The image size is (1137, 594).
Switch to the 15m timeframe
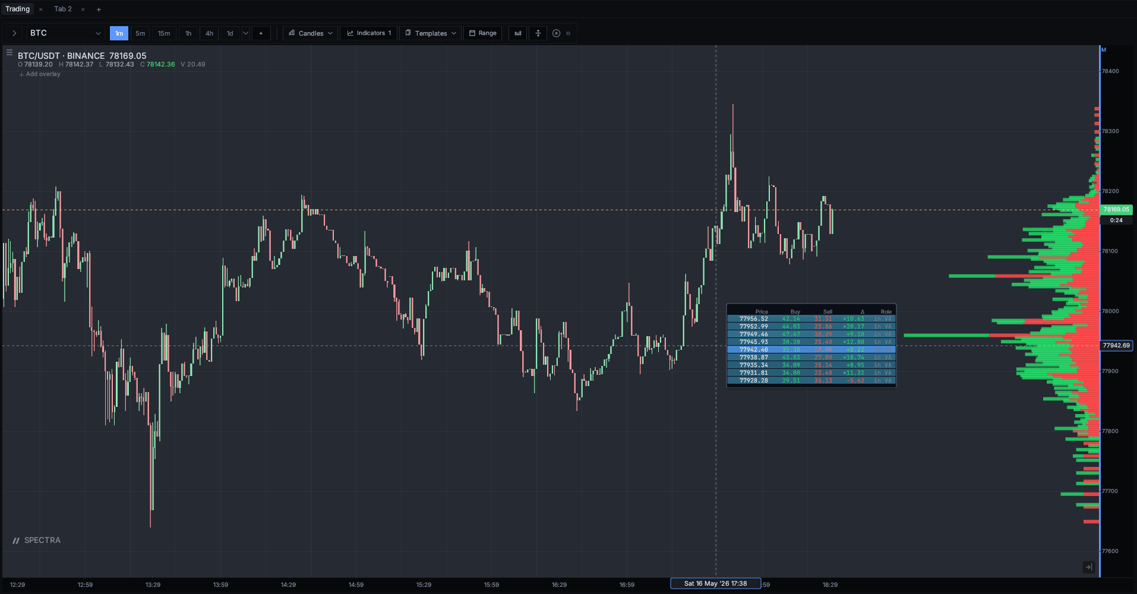tap(164, 33)
